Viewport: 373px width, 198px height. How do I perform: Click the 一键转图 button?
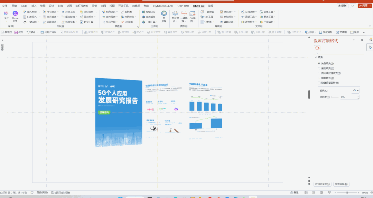207,12
